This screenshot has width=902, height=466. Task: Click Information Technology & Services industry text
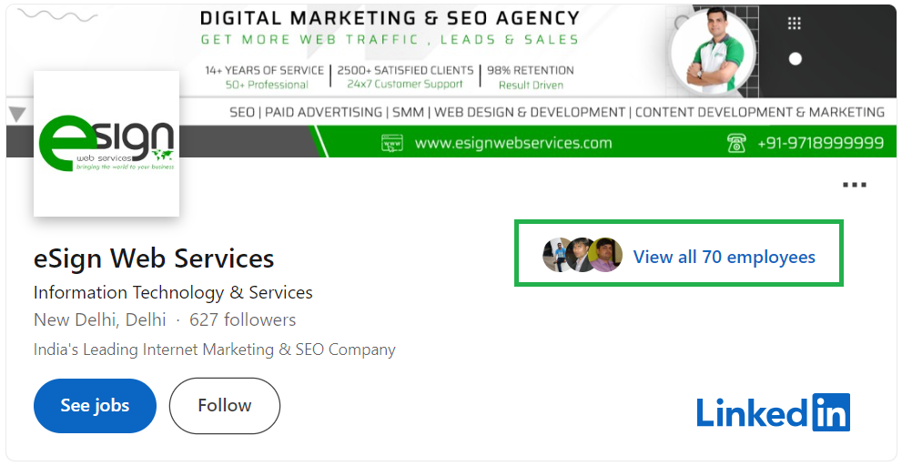(173, 292)
